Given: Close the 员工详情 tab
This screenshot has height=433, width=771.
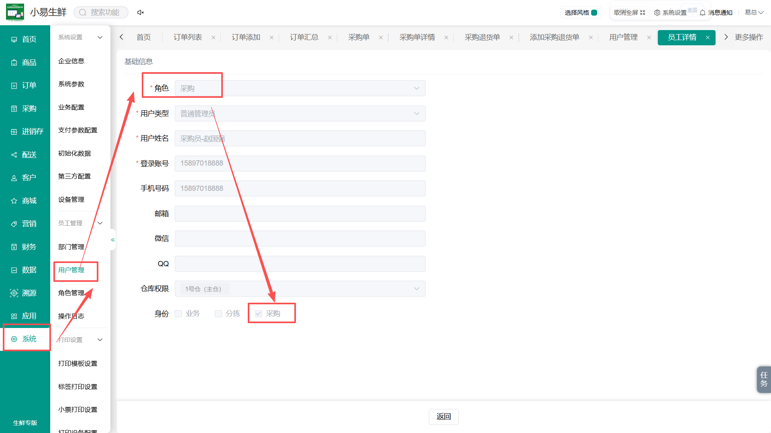Looking at the screenshot, I should click(x=708, y=38).
